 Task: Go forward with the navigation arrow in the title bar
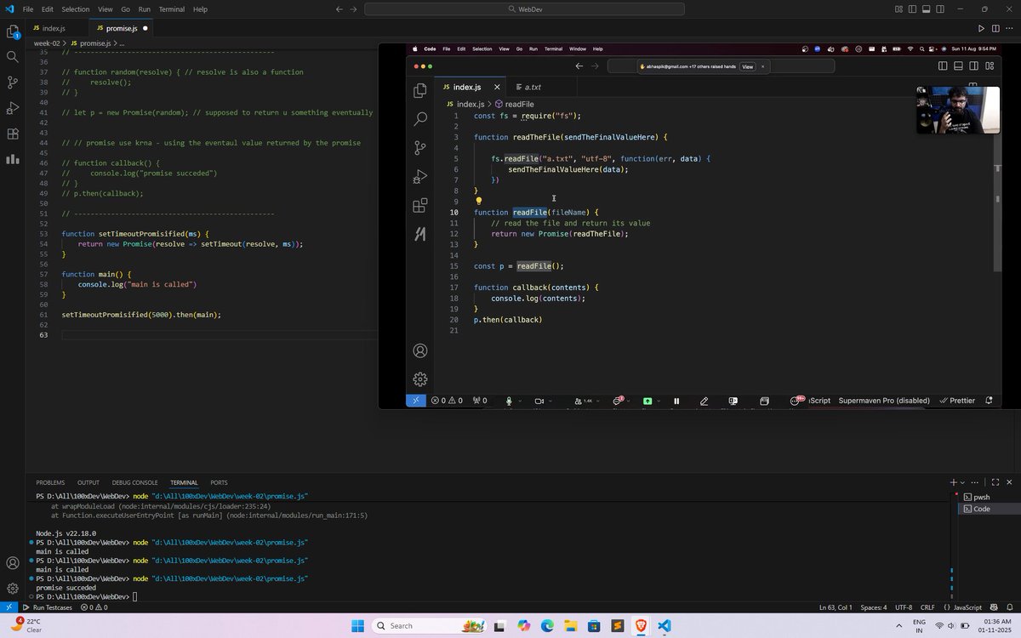tap(353, 9)
